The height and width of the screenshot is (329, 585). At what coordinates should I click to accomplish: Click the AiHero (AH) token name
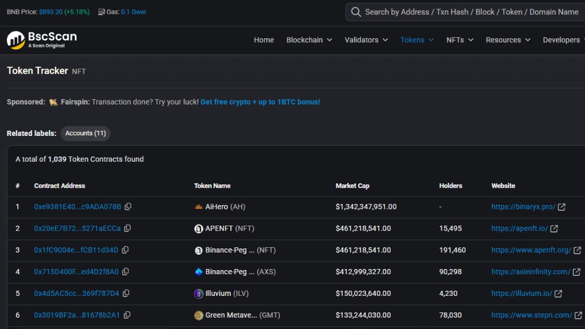[x=225, y=207]
